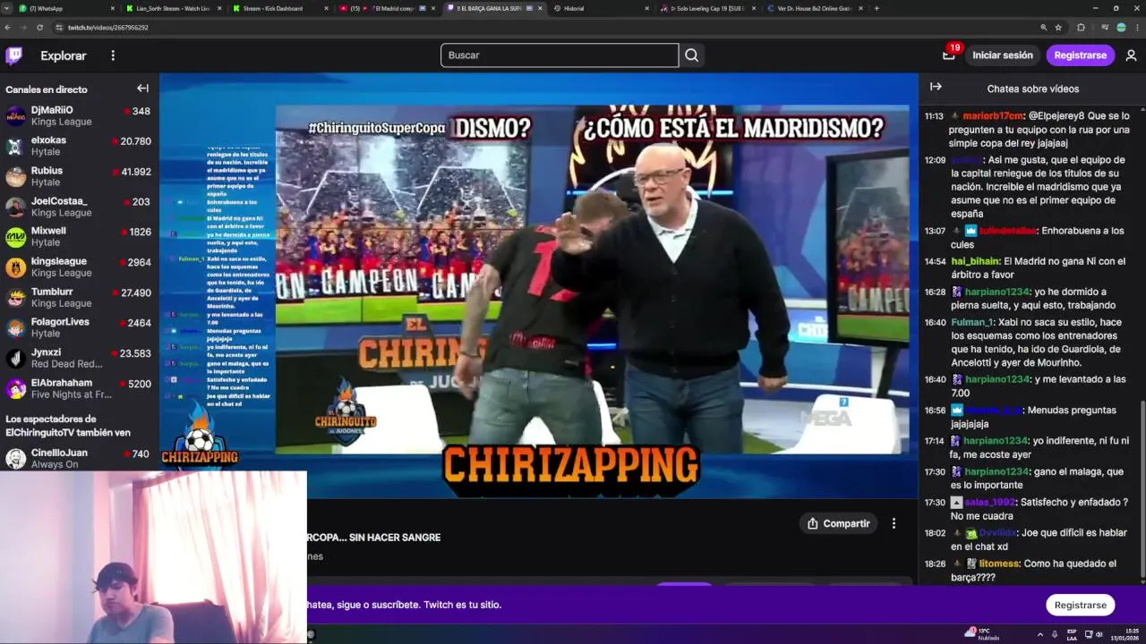
Task: Click ESP LAA language indicator
Action: coord(1072,633)
